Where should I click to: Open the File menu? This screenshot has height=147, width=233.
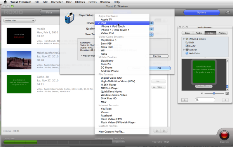coord(37,2)
